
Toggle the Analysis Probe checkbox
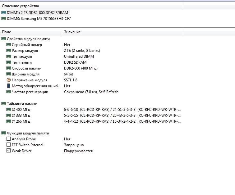coord(8,139)
